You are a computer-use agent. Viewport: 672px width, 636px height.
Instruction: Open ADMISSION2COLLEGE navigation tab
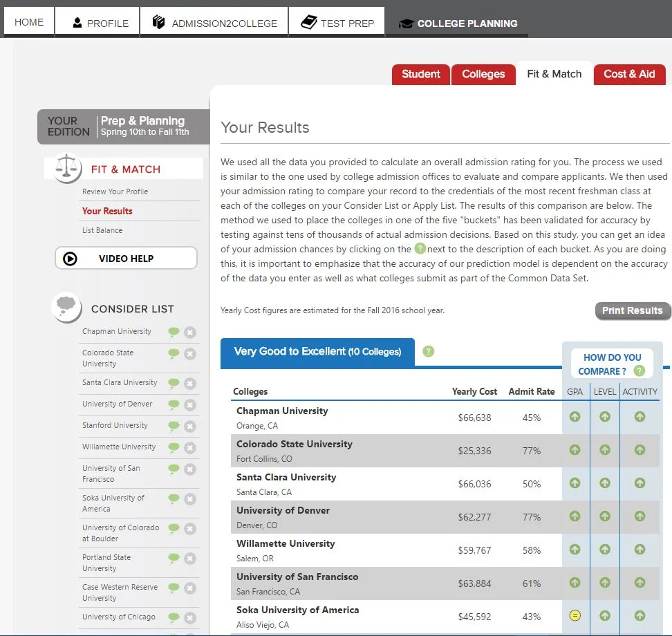point(214,22)
